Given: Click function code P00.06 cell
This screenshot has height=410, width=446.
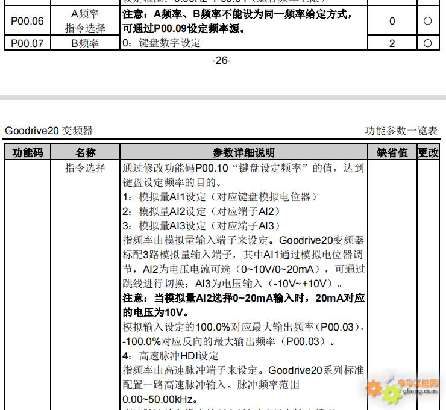Looking at the screenshot, I should pos(27,21).
